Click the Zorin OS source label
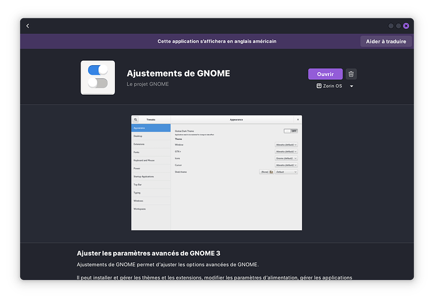 point(333,86)
